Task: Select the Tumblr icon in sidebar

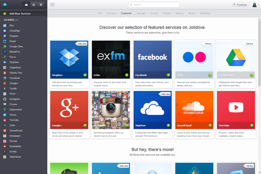Action: (4, 89)
